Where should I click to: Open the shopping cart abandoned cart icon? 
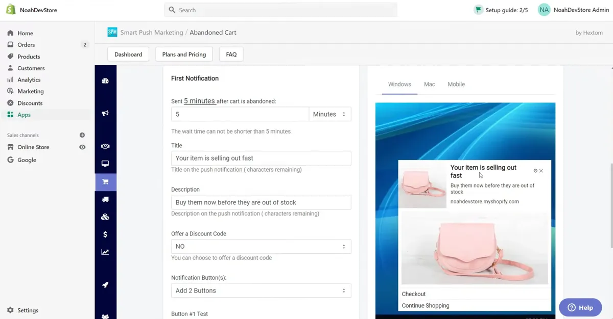click(105, 182)
